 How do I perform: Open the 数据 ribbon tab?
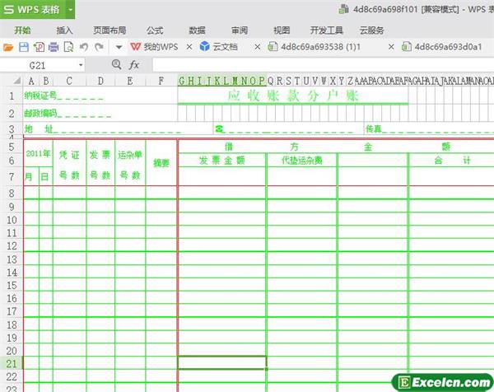tap(198, 30)
